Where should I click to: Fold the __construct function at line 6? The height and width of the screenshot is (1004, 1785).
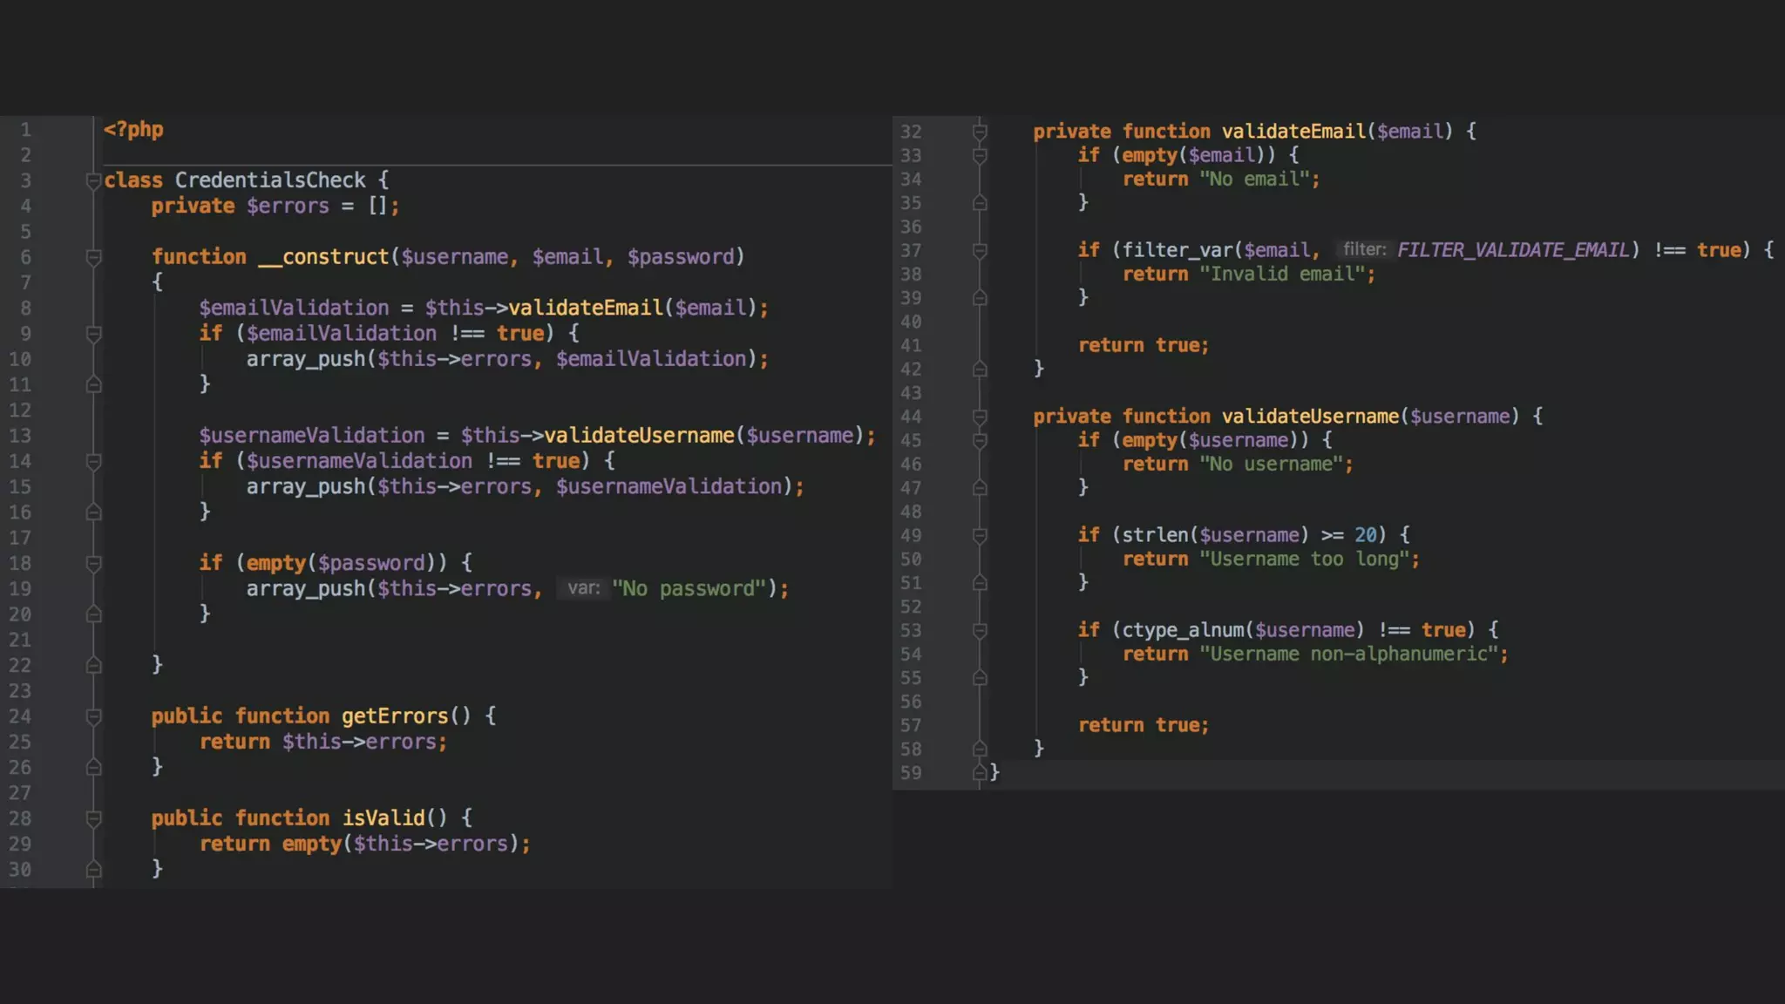[93, 257]
